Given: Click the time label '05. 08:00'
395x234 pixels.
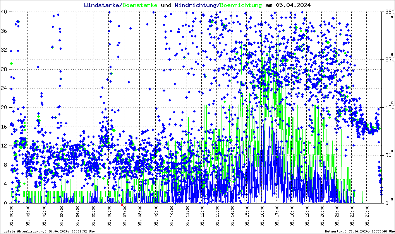Looking at the screenshot, I should coord(140,216).
